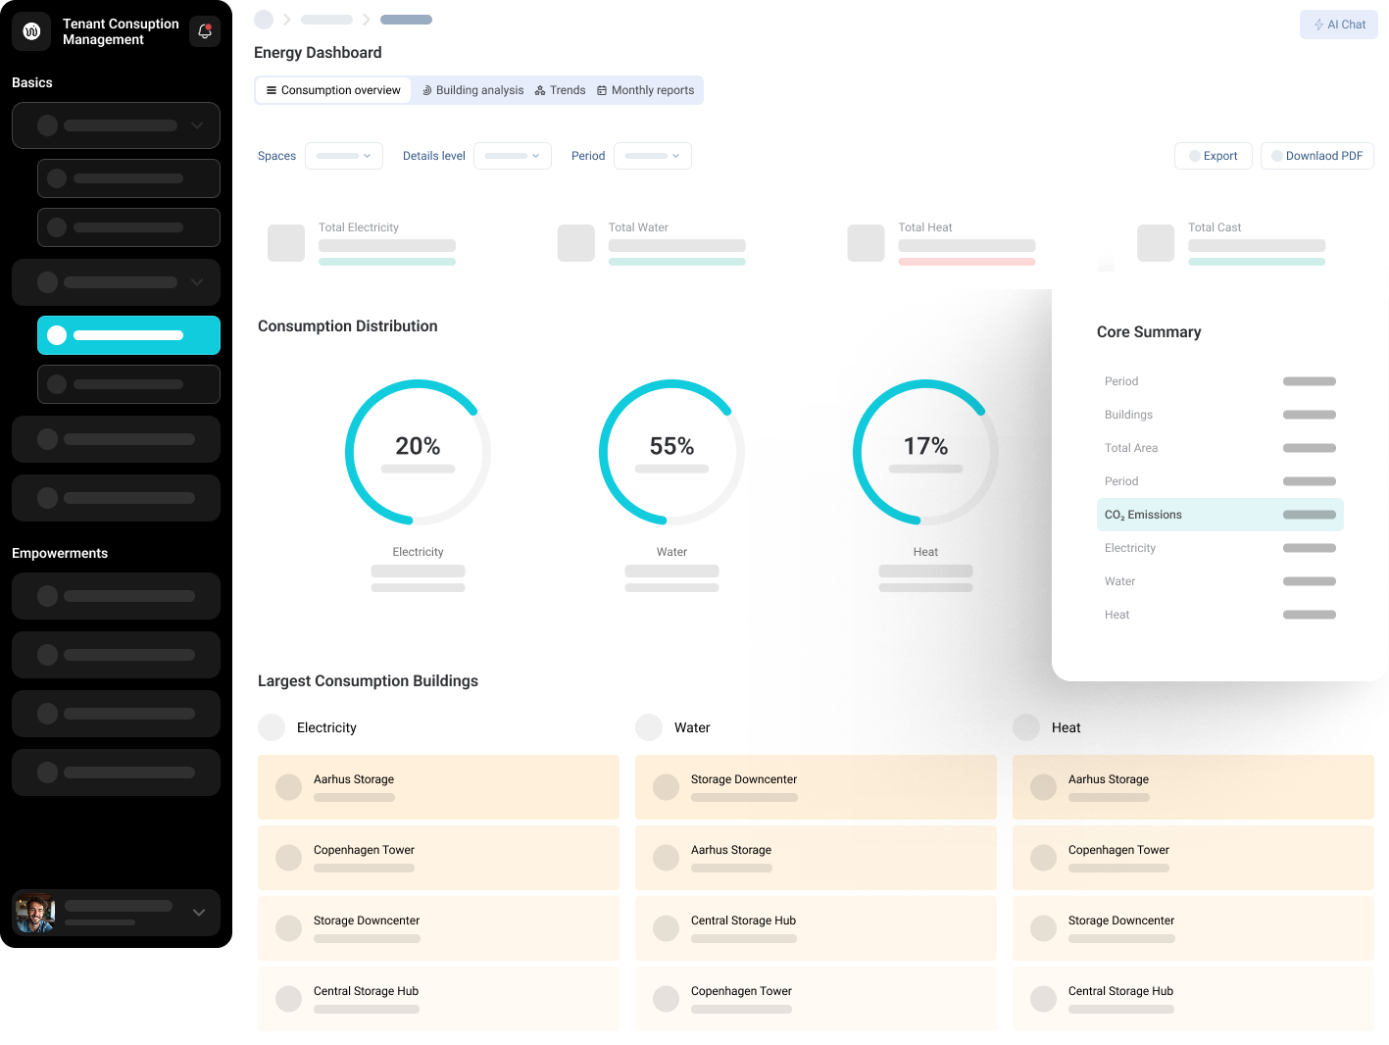Open the Monthly reports tab
The height and width of the screenshot is (1045, 1389).
pos(645,89)
